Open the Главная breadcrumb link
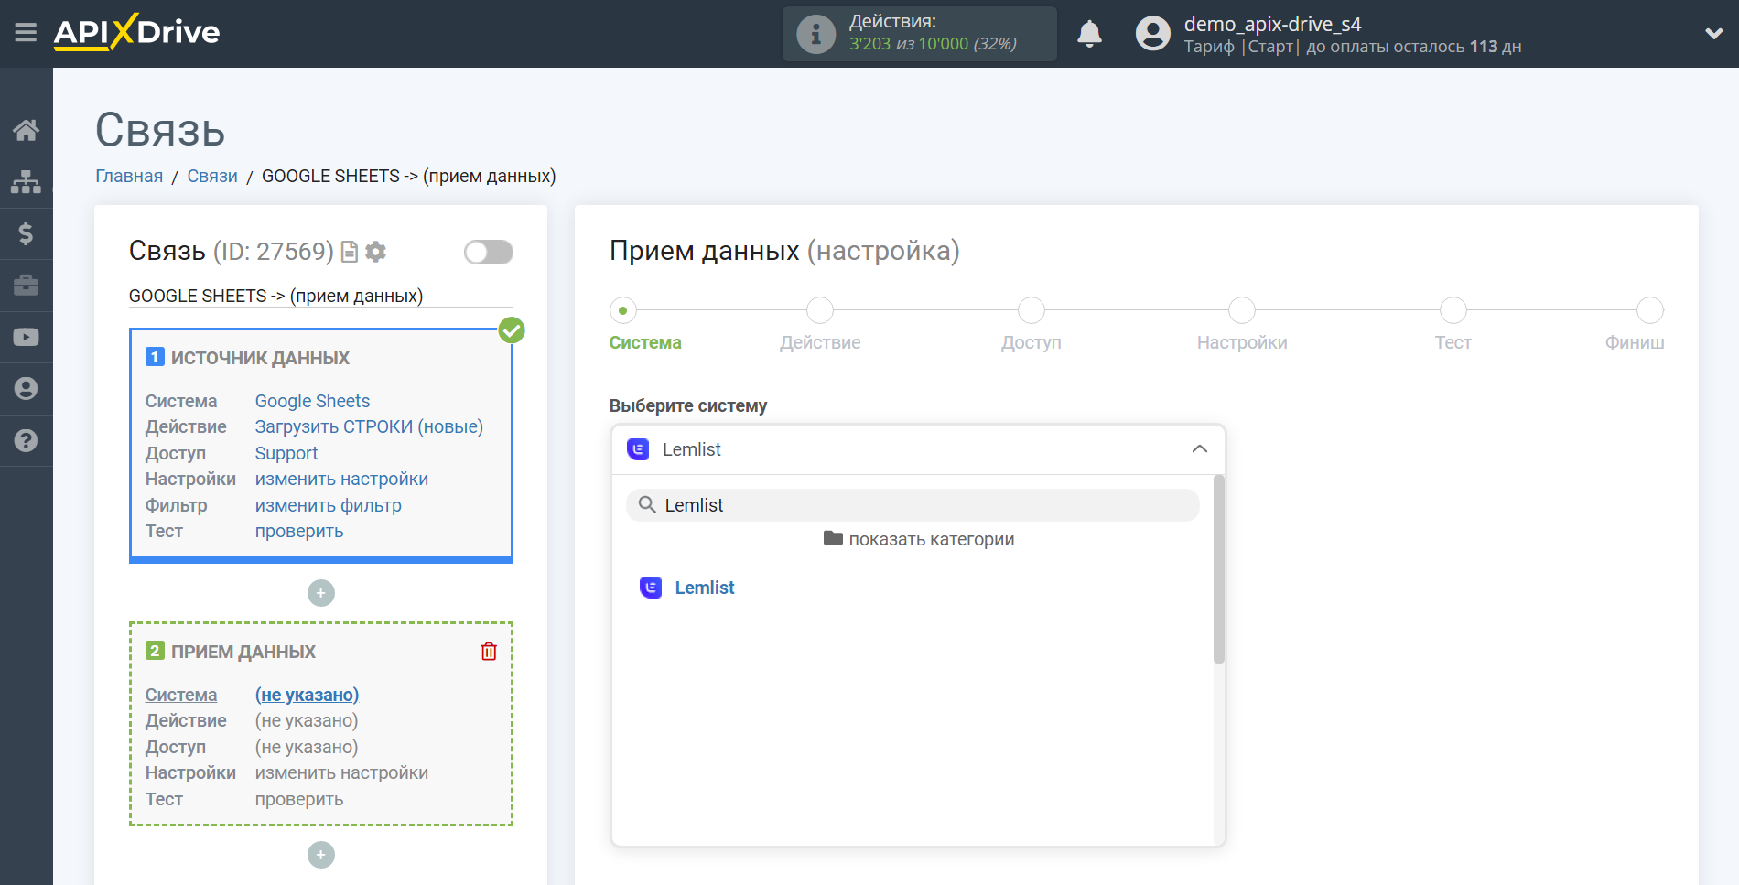This screenshot has height=885, width=1739. [x=129, y=176]
